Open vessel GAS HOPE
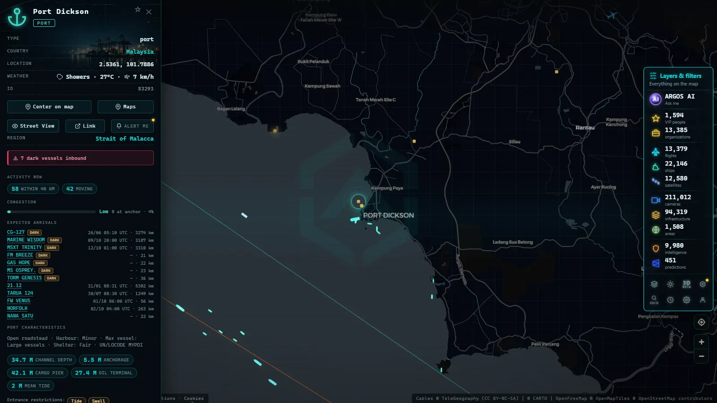717x403 pixels. (19, 263)
